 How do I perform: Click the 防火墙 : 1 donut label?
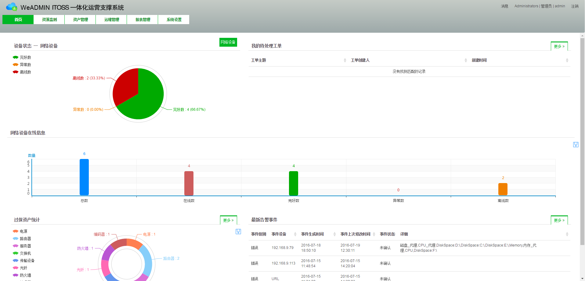click(85, 248)
